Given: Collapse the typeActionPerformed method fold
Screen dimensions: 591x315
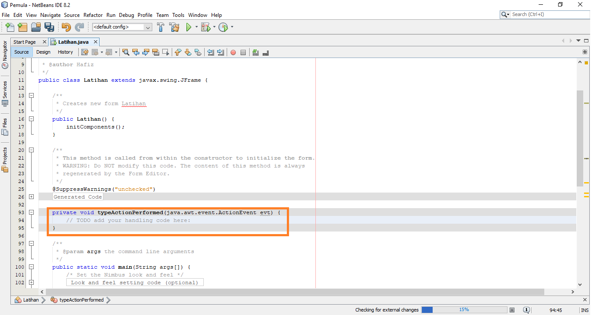Looking at the screenshot, I should click(31, 212).
